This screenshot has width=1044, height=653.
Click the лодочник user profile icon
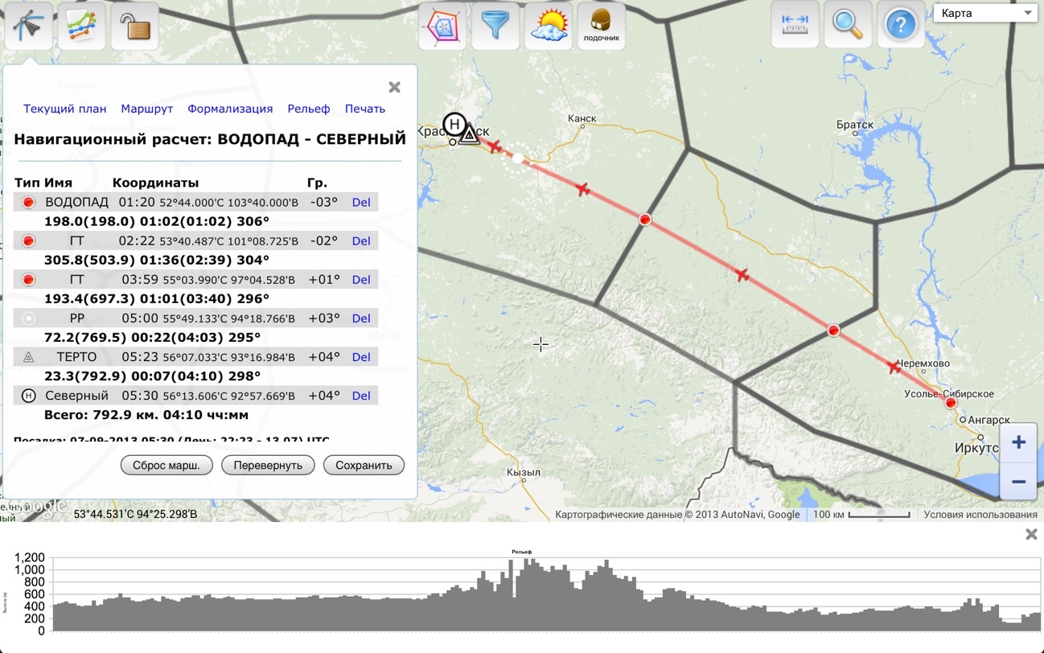[x=601, y=27]
